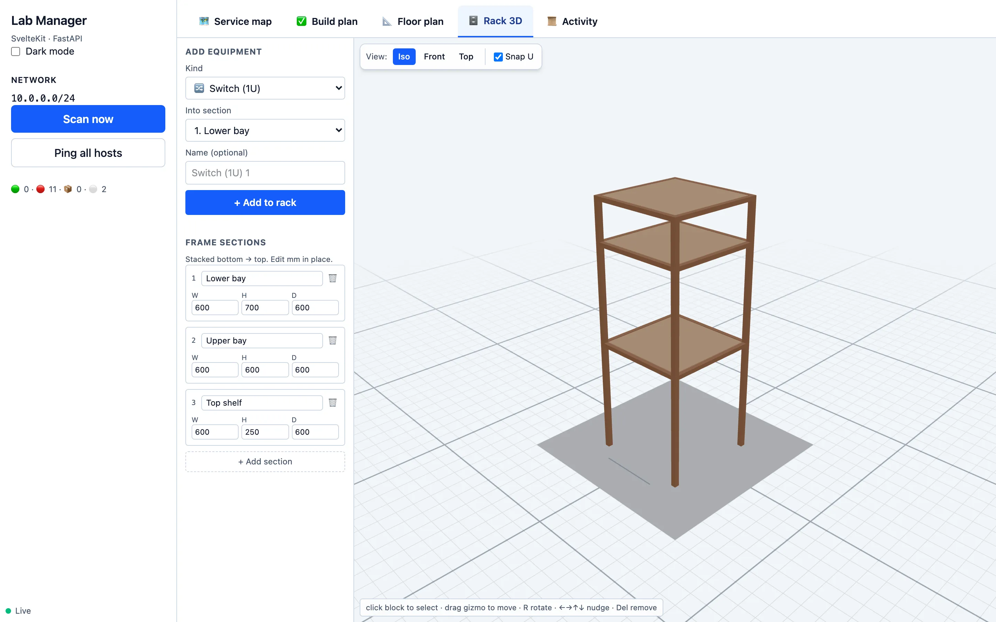Edit the Upper bay section name field
Viewport: 996px width, 622px height.
262,341
